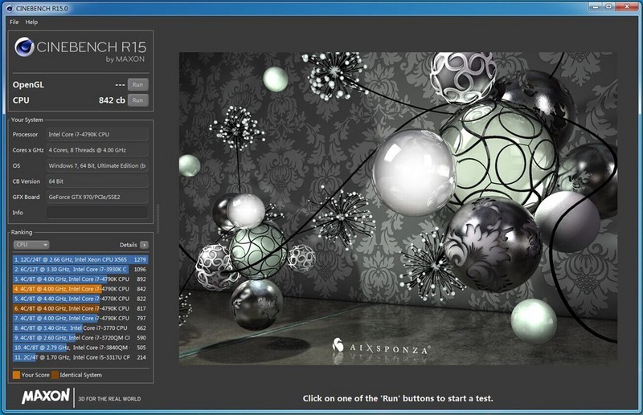The width and height of the screenshot is (643, 415).
Task: Click the brown Identical System legend swatch
Action: tap(55, 375)
